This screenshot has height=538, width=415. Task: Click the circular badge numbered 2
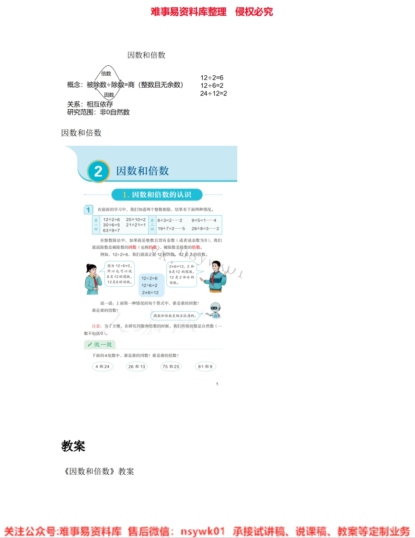pos(99,170)
